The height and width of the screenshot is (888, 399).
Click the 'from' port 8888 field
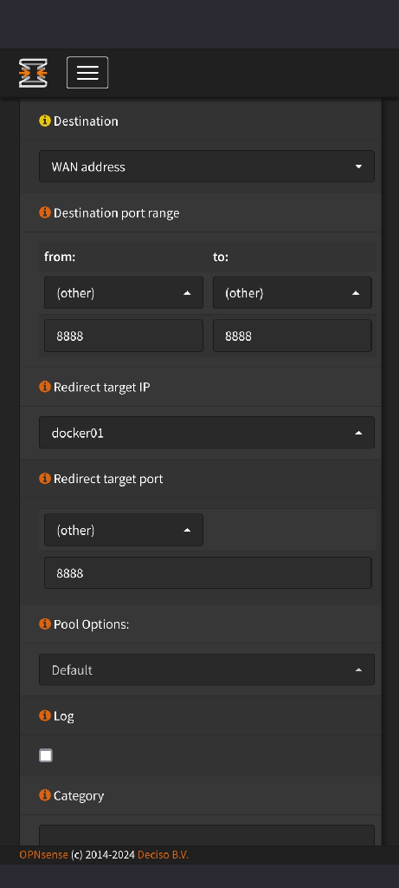[124, 336]
